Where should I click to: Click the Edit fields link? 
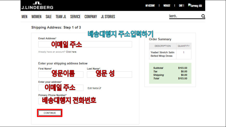pos(94,88)
